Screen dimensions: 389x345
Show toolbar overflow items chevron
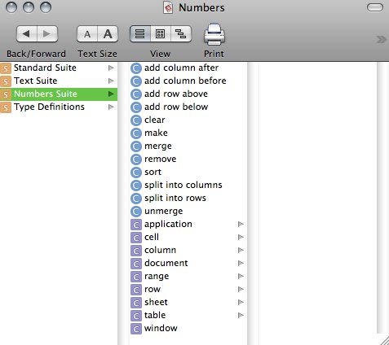pos(382,40)
